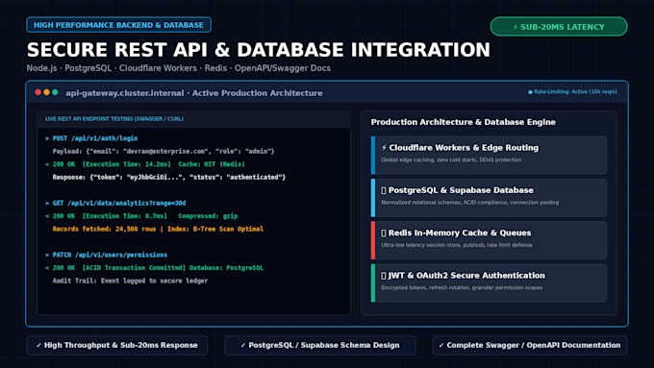The image size is (654, 368).
Task: Click the yellow window dot
Action: click(x=46, y=92)
